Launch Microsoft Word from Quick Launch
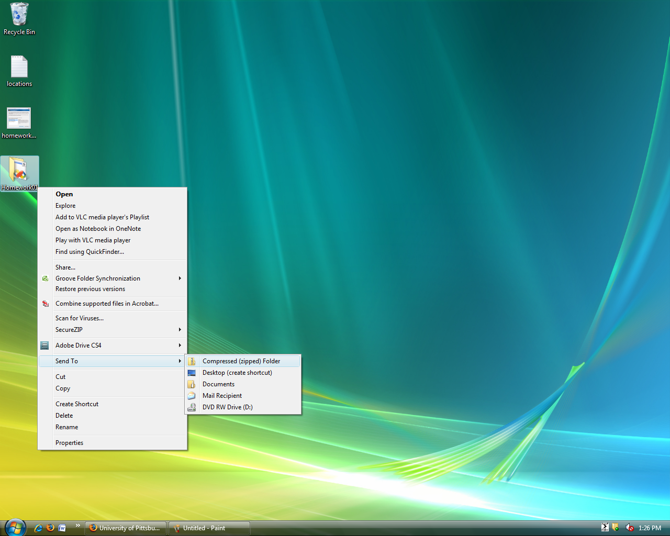Screen dimensions: 670x536 coord(62,528)
